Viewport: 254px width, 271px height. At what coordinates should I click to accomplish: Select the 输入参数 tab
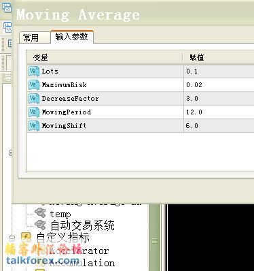pos(72,37)
